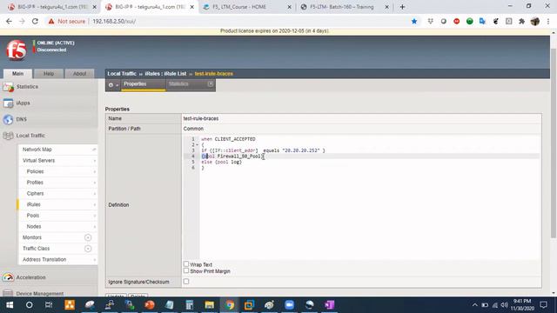The image size is (557, 313).
Task: Switch to the Help tab
Action: point(49,73)
